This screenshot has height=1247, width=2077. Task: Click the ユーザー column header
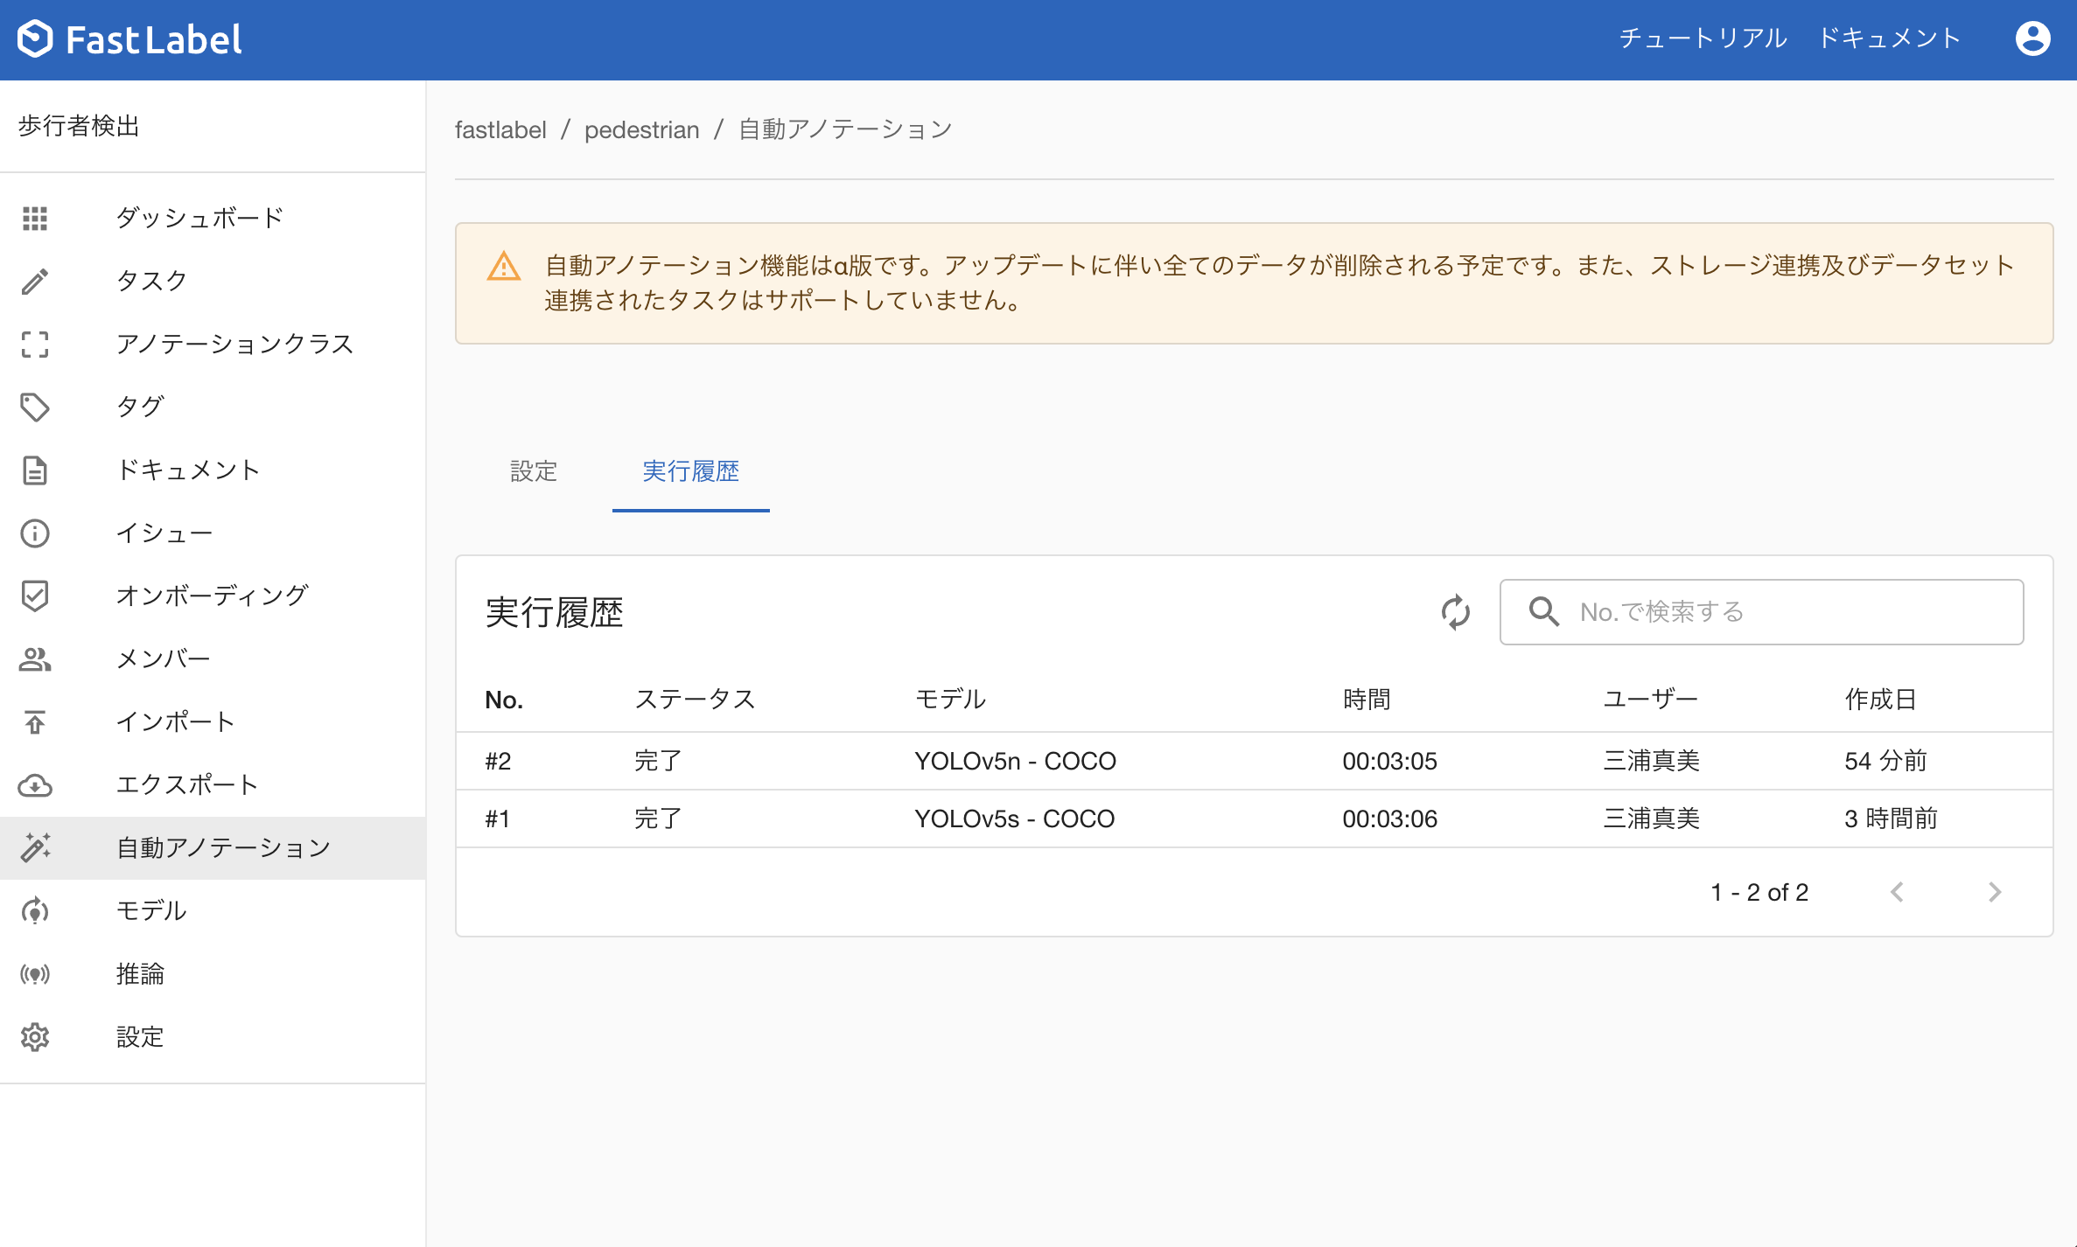[1650, 700]
